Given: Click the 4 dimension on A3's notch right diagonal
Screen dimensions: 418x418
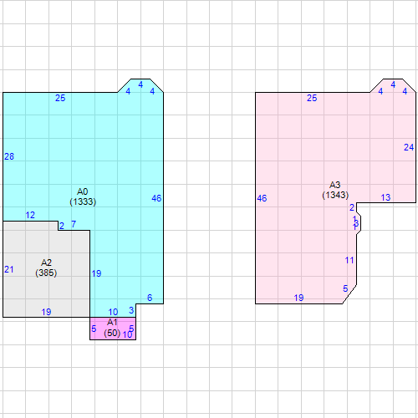Looking at the screenshot, I should pyautogui.click(x=405, y=91).
